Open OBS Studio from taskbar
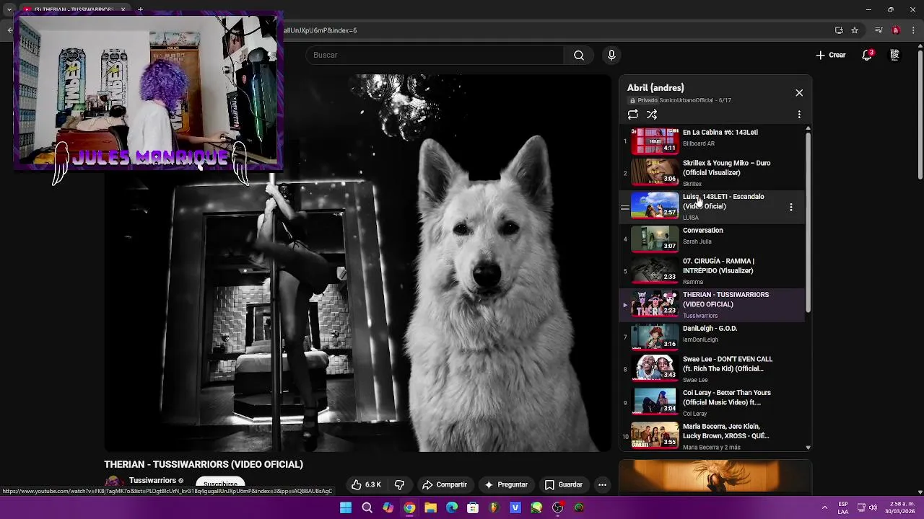This screenshot has width=924, height=519. tap(558, 508)
